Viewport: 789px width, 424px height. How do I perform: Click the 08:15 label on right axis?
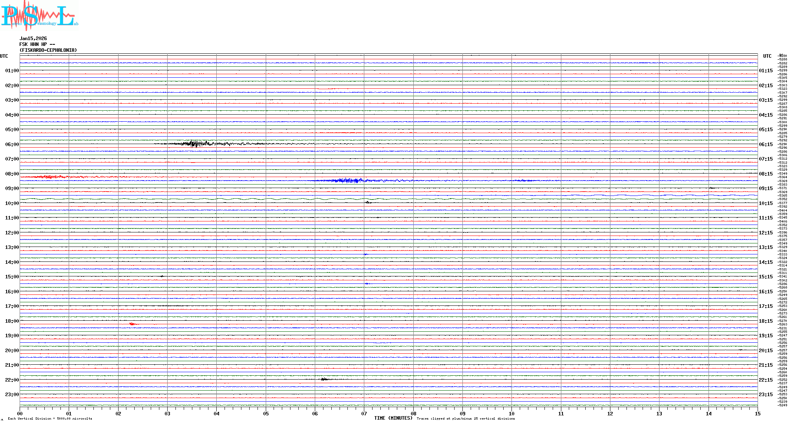click(765, 174)
